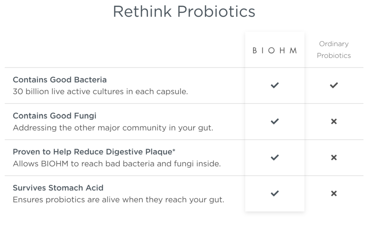
Task: Click Ordinary Probiotics checkmark for Good Bacteria
Action: tap(334, 85)
